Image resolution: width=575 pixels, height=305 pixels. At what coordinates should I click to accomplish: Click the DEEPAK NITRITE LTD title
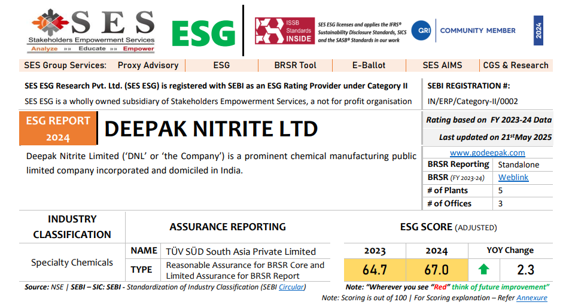click(x=211, y=129)
